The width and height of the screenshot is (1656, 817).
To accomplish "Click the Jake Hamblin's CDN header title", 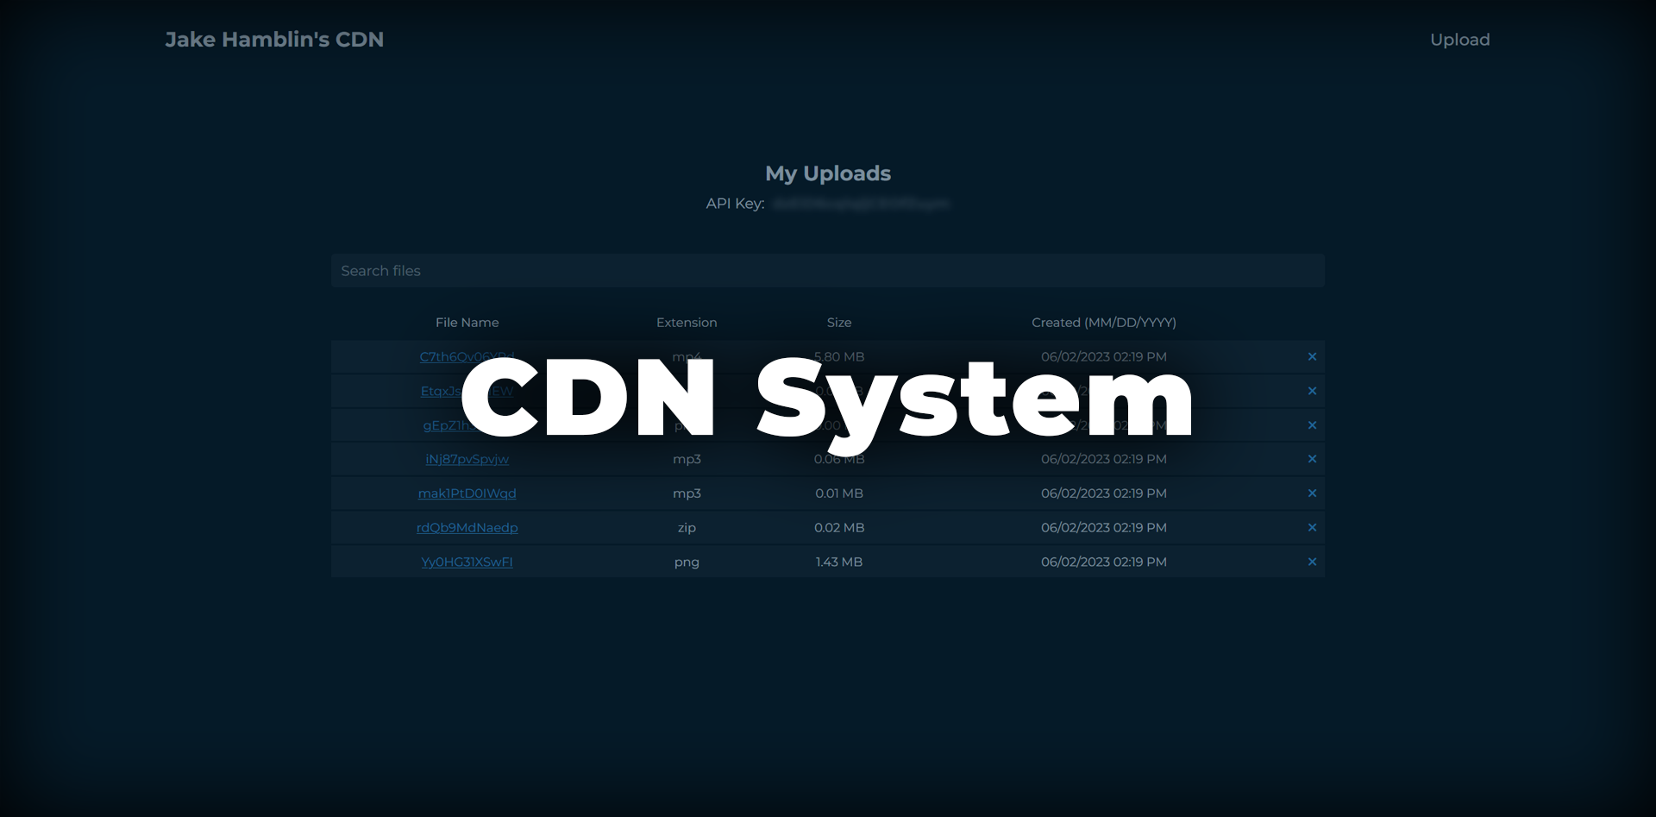I will point(274,39).
